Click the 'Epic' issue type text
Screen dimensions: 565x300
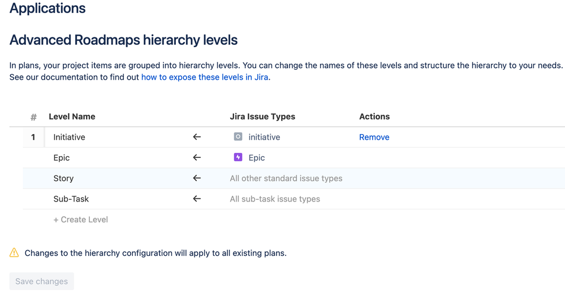257,157
